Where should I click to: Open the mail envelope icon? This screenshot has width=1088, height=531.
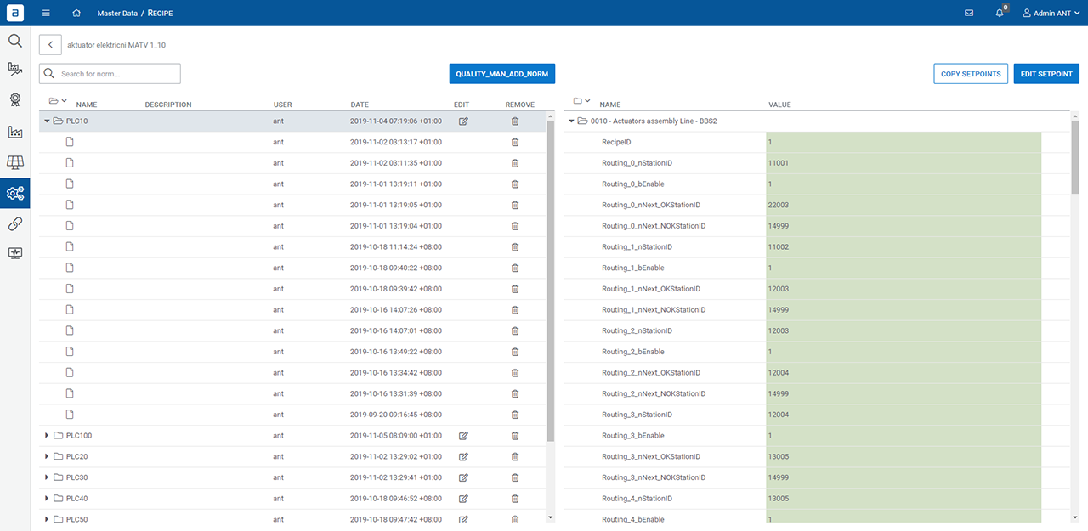969,14
